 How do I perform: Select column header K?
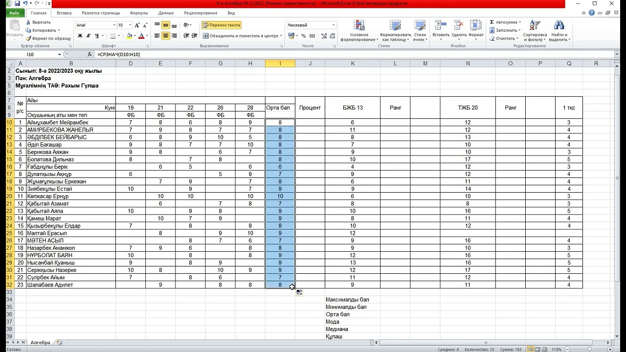click(353, 64)
